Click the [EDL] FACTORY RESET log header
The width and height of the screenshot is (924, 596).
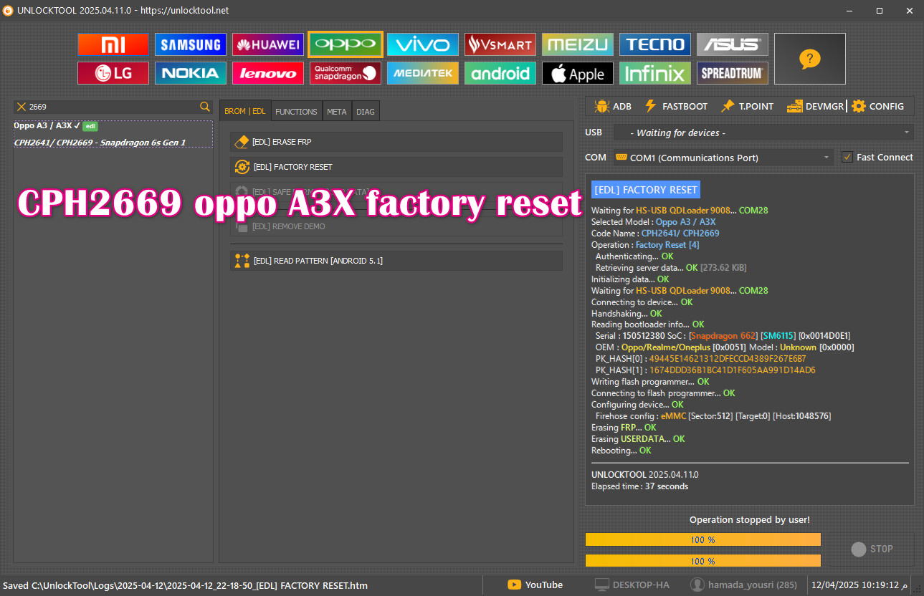coord(645,190)
